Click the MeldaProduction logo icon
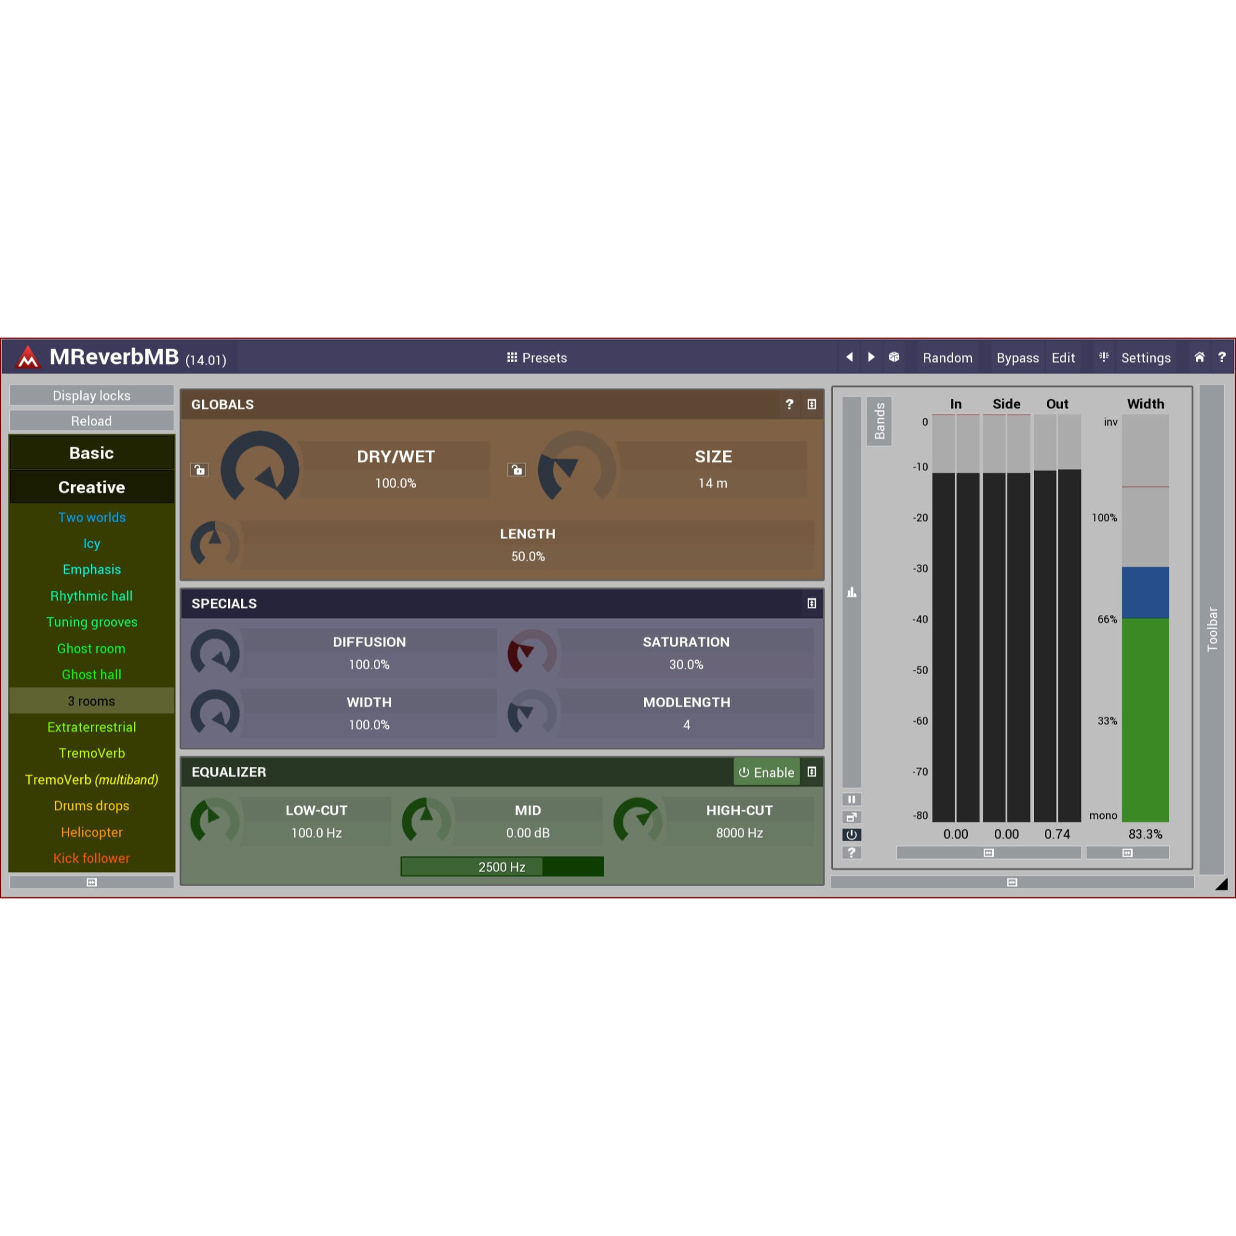 click(28, 357)
